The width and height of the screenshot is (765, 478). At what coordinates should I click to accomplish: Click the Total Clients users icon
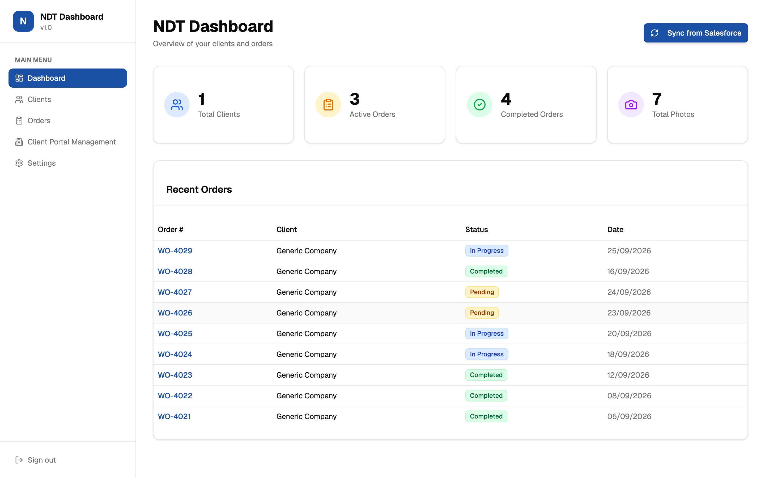[x=177, y=105]
